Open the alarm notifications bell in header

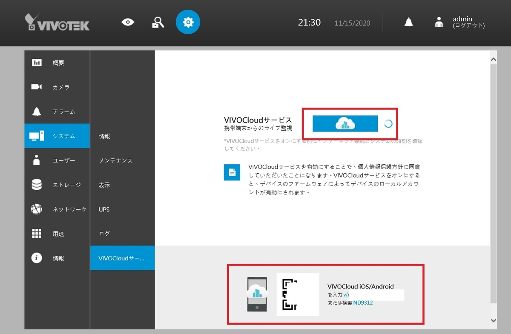(x=408, y=22)
